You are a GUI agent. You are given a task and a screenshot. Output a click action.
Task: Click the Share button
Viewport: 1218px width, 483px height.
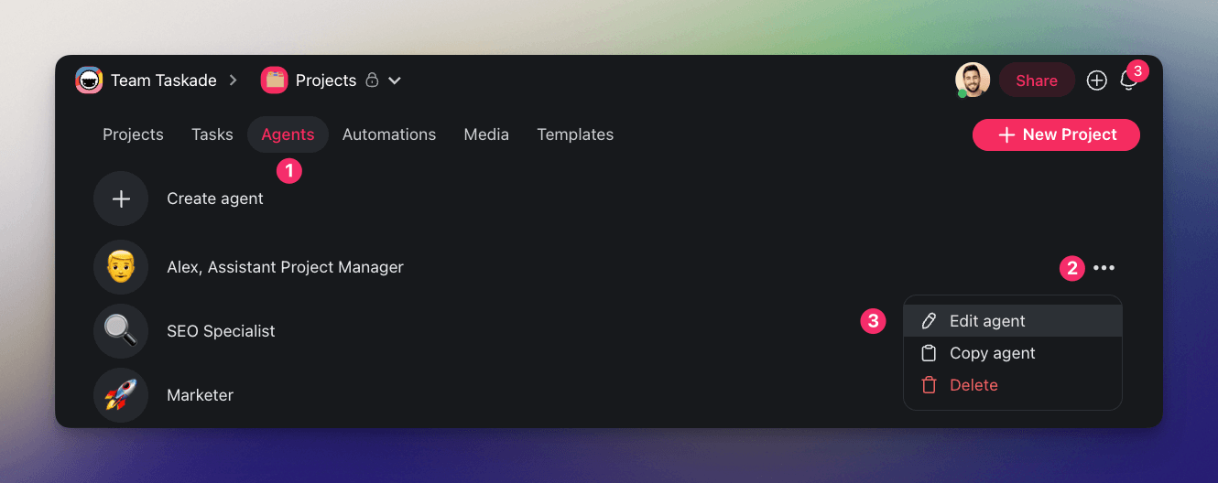click(x=1037, y=80)
